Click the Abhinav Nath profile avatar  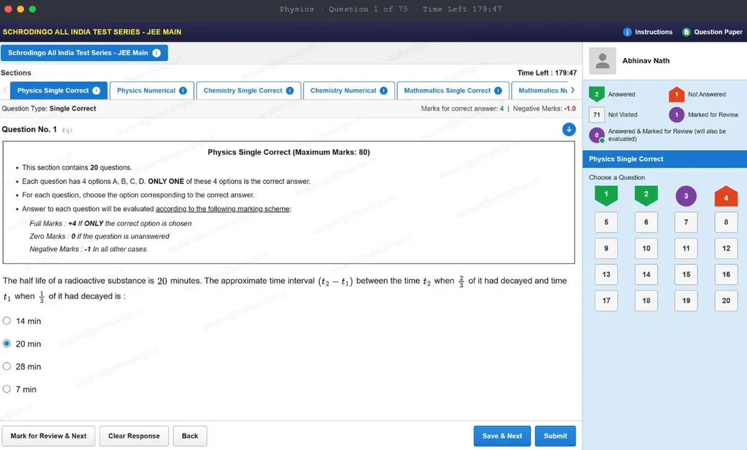(603, 61)
